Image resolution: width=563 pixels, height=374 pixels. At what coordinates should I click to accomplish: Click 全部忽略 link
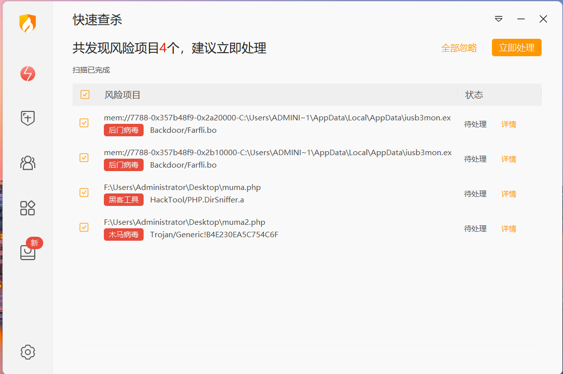459,48
